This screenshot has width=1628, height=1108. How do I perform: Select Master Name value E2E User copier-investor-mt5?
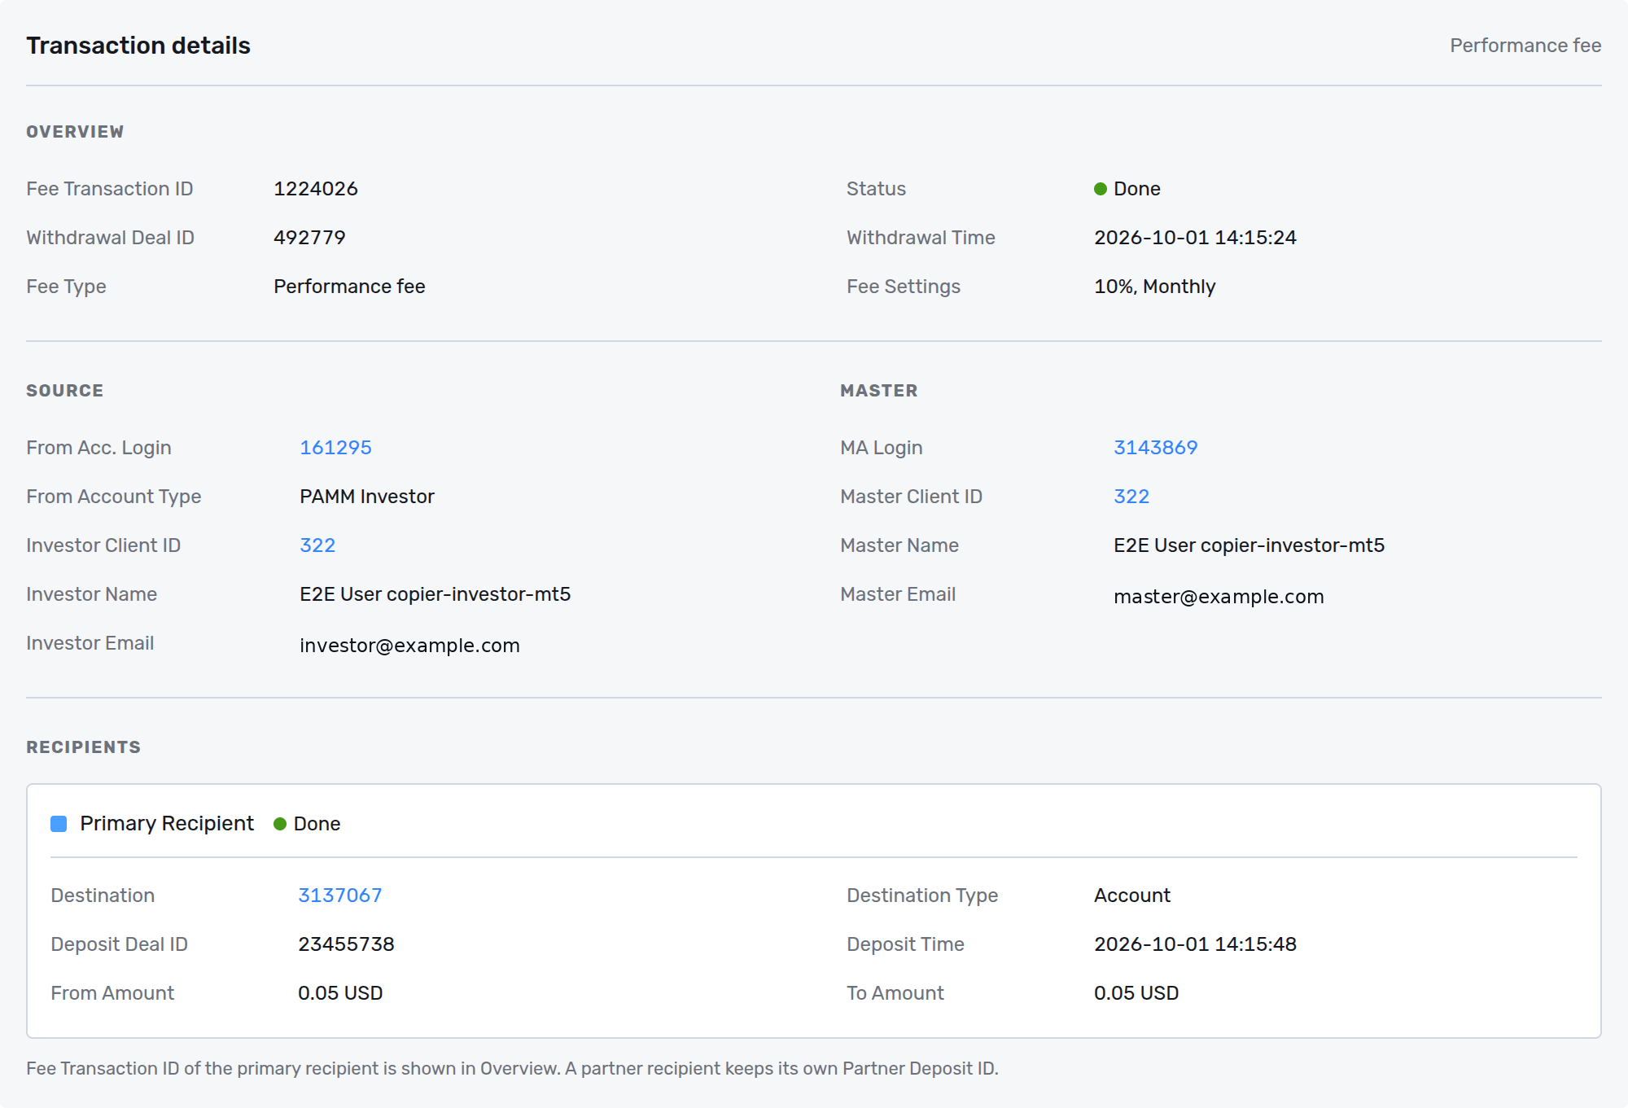pos(1249,545)
